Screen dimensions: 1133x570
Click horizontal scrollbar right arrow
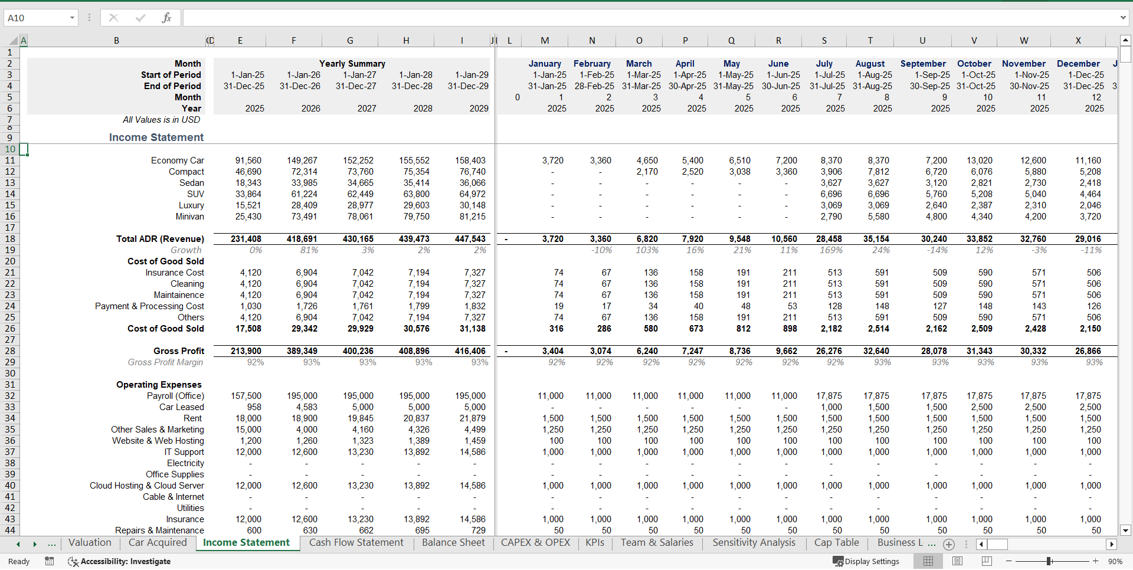coord(1112,544)
